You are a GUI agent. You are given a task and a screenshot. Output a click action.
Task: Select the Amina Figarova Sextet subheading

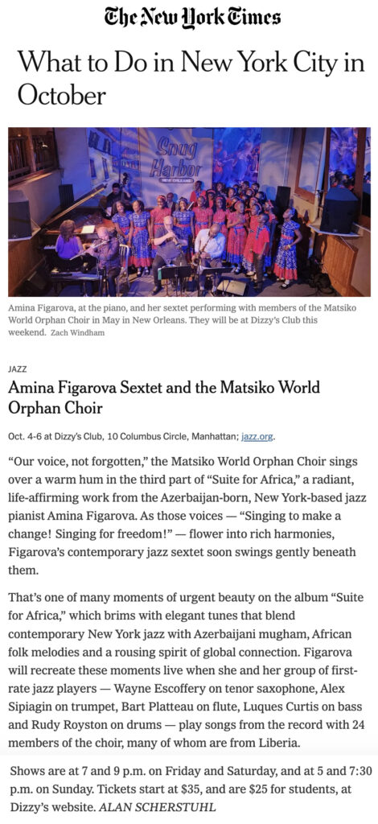pyautogui.click(x=164, y=398)
